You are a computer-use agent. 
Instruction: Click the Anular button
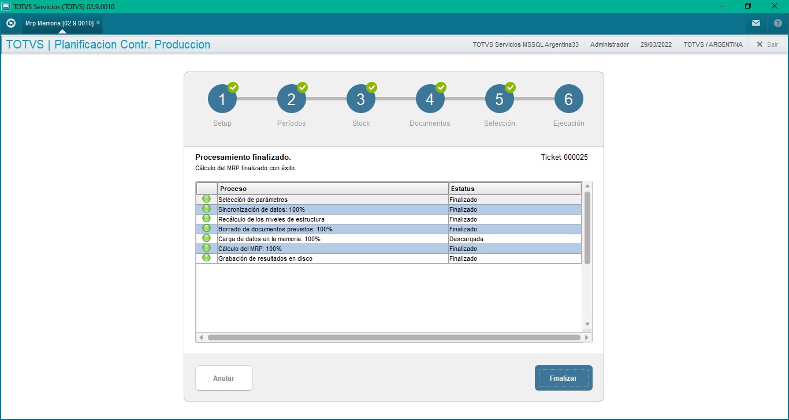pos(224,378)
